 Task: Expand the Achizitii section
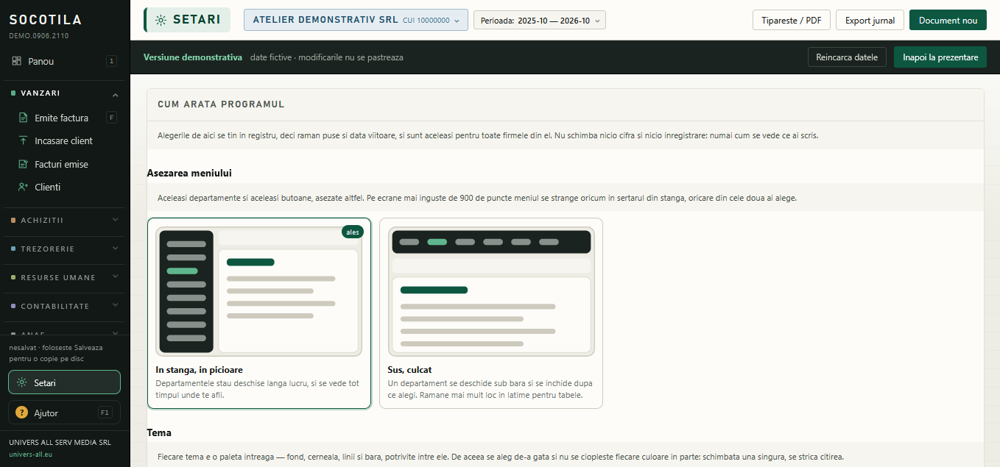(65, 220)
